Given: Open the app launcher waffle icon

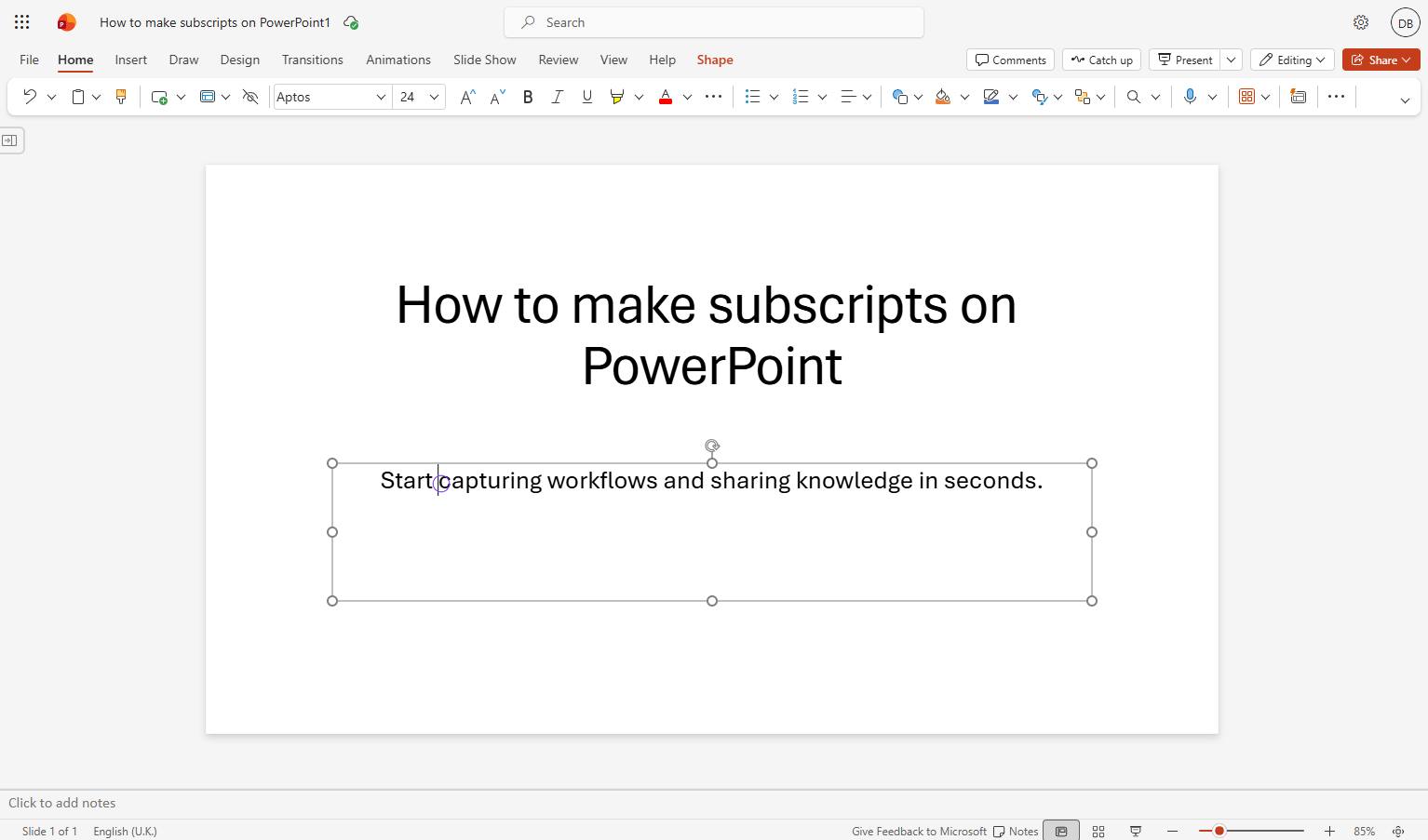Looking at the screenshot, I should point(22,22).
